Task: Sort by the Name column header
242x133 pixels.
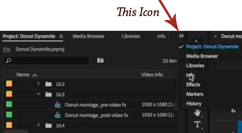Action: (23, 75)
